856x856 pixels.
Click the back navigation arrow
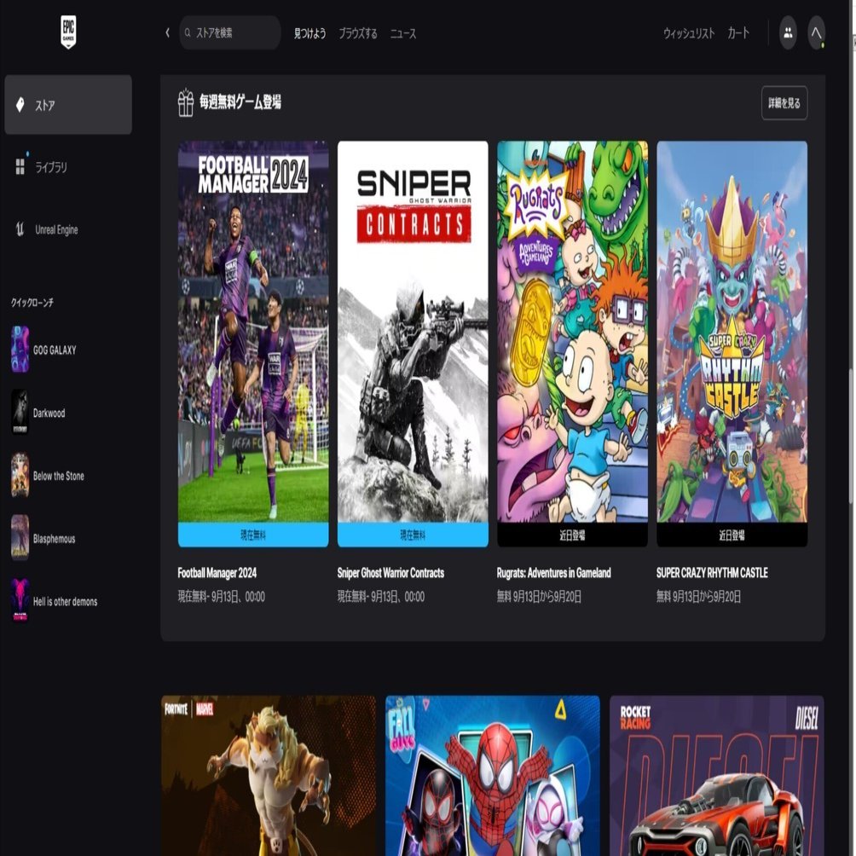point(167,33)
